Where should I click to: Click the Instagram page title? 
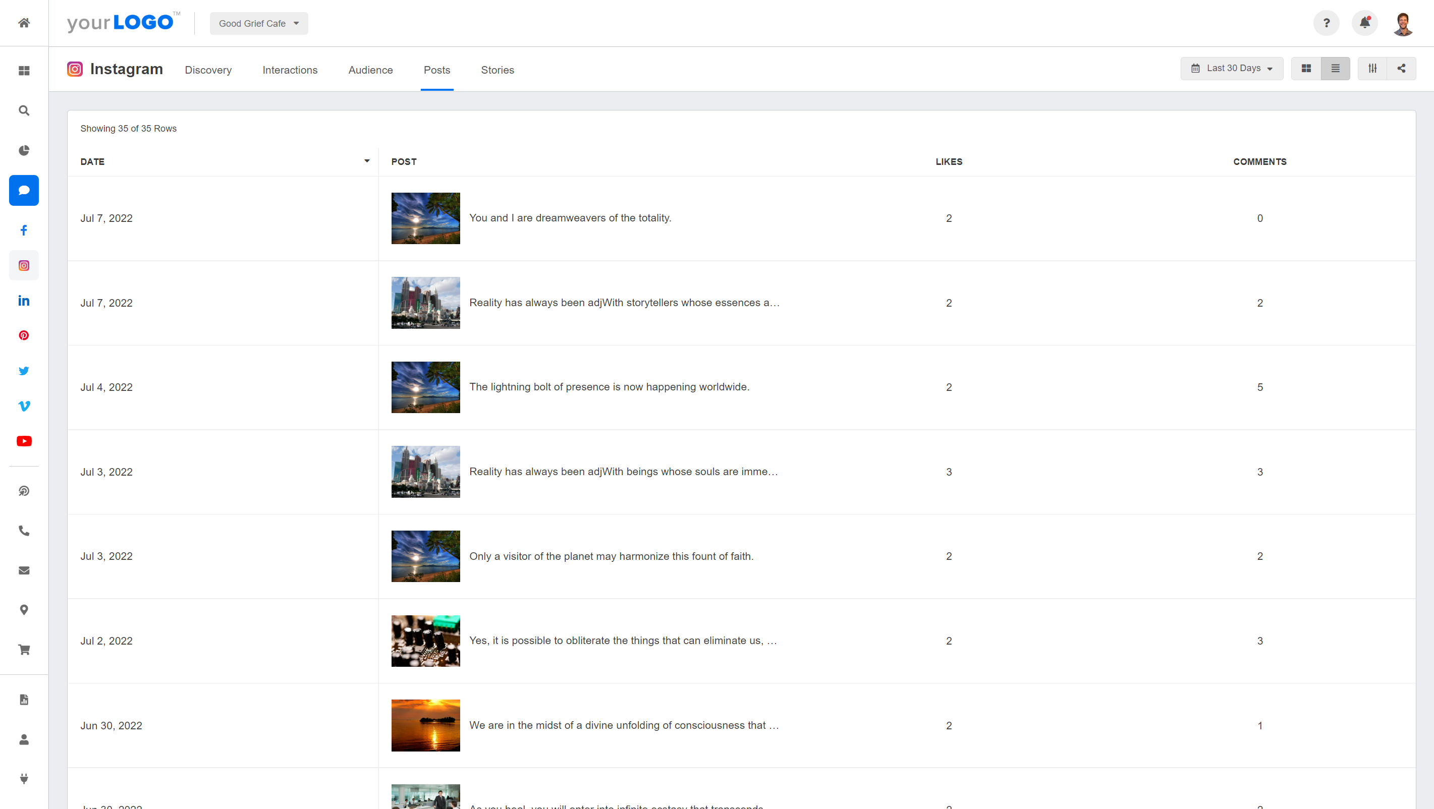pos(126,69)
